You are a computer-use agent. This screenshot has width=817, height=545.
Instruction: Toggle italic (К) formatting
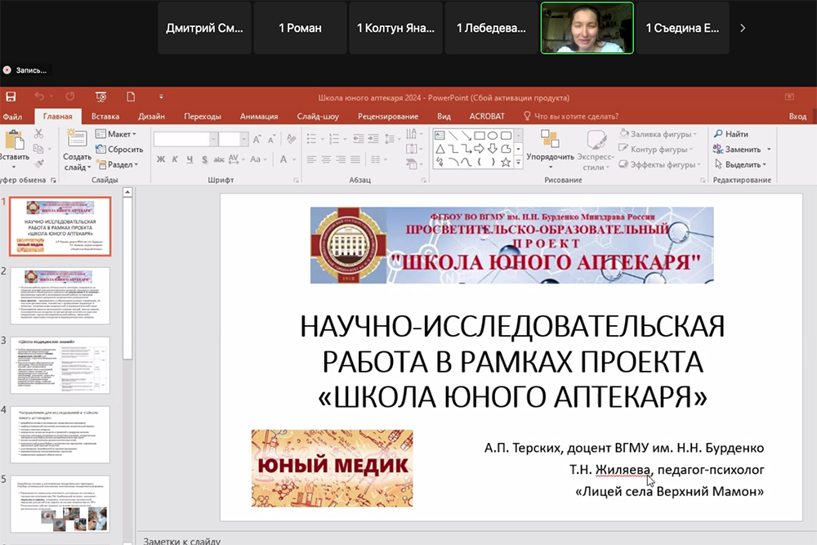click(175, 159)
